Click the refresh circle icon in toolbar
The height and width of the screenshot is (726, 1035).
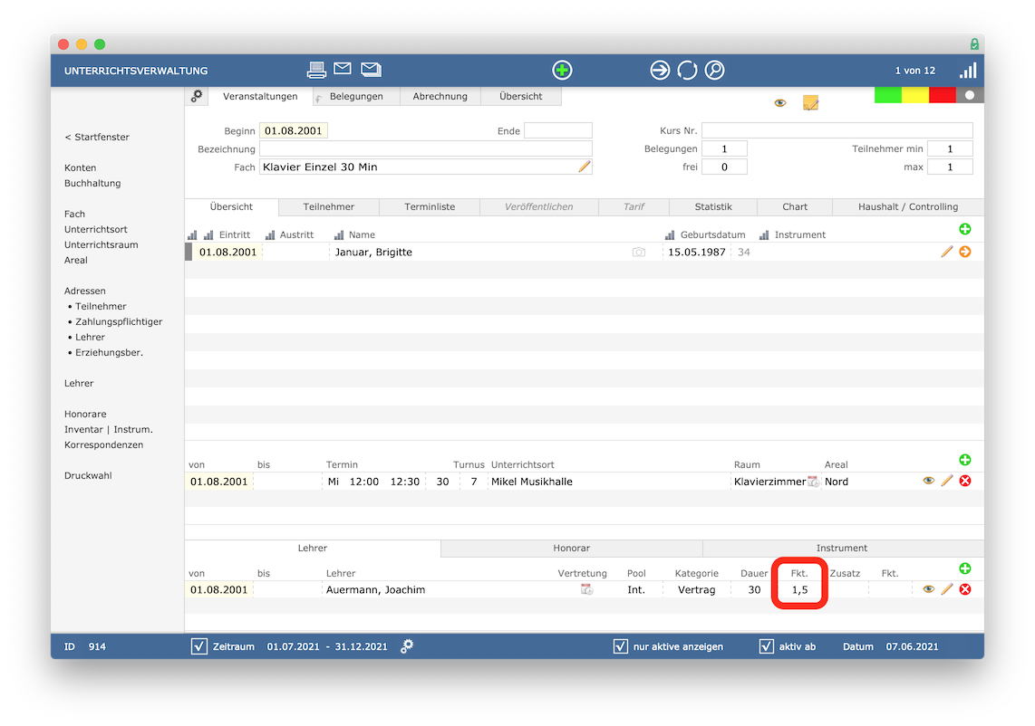[x=687, y=70]
